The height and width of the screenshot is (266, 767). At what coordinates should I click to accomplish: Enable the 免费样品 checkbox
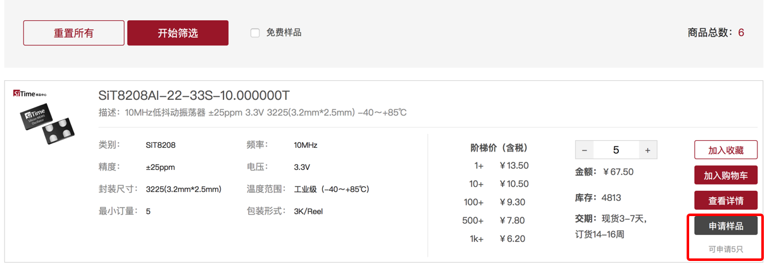click(x=255, y=32)
